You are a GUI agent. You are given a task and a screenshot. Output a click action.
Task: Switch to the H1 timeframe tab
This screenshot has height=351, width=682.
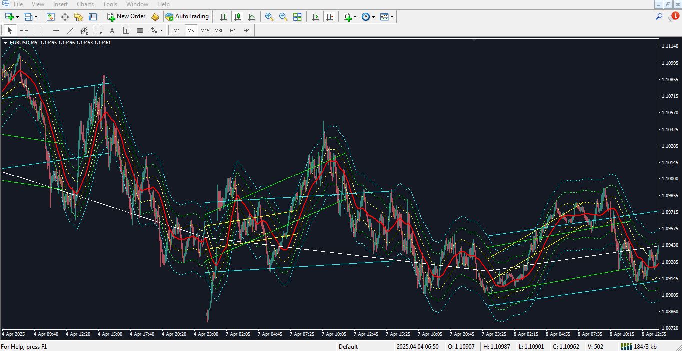pos(232,30)
